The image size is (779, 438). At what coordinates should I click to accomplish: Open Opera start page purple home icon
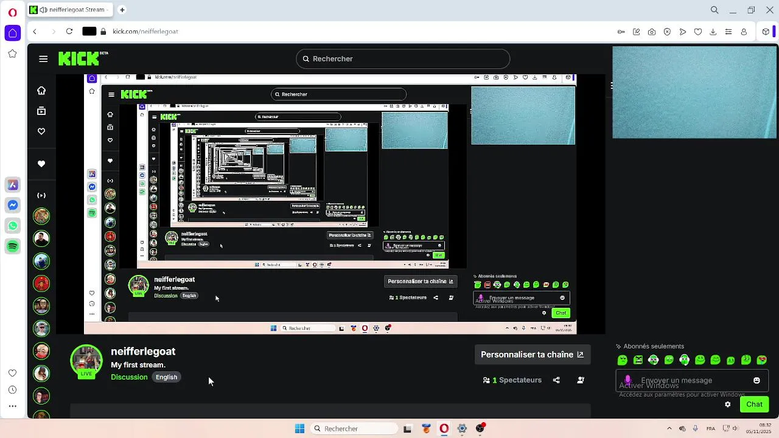[x=12, y=33]
